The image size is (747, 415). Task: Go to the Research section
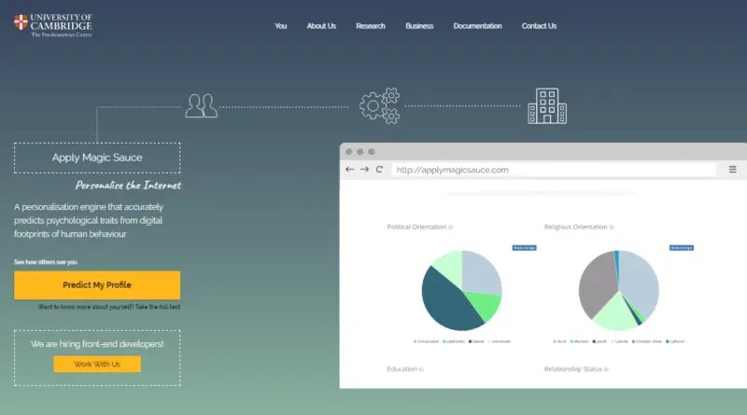370,26
